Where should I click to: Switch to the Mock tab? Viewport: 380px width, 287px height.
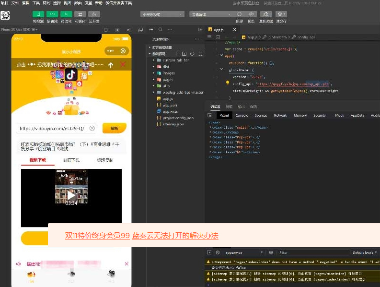click(x=339, y=115)
